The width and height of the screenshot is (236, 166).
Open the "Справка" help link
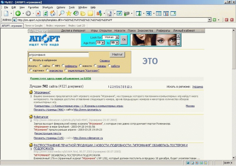(105, 61)
